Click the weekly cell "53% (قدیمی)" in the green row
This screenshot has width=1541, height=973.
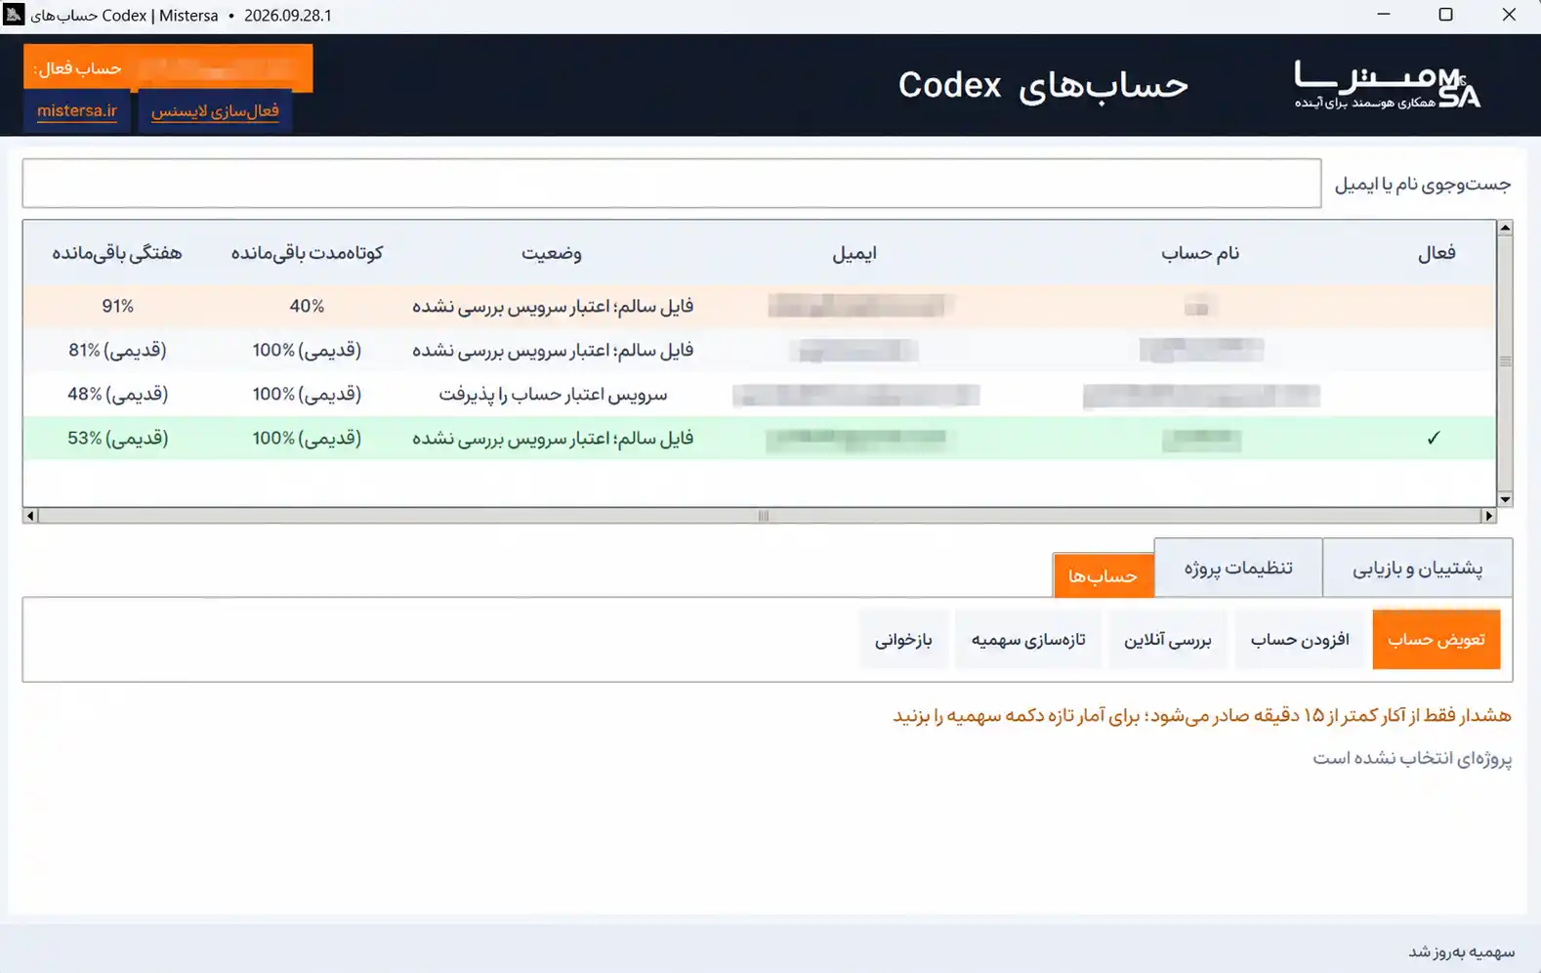117,439
